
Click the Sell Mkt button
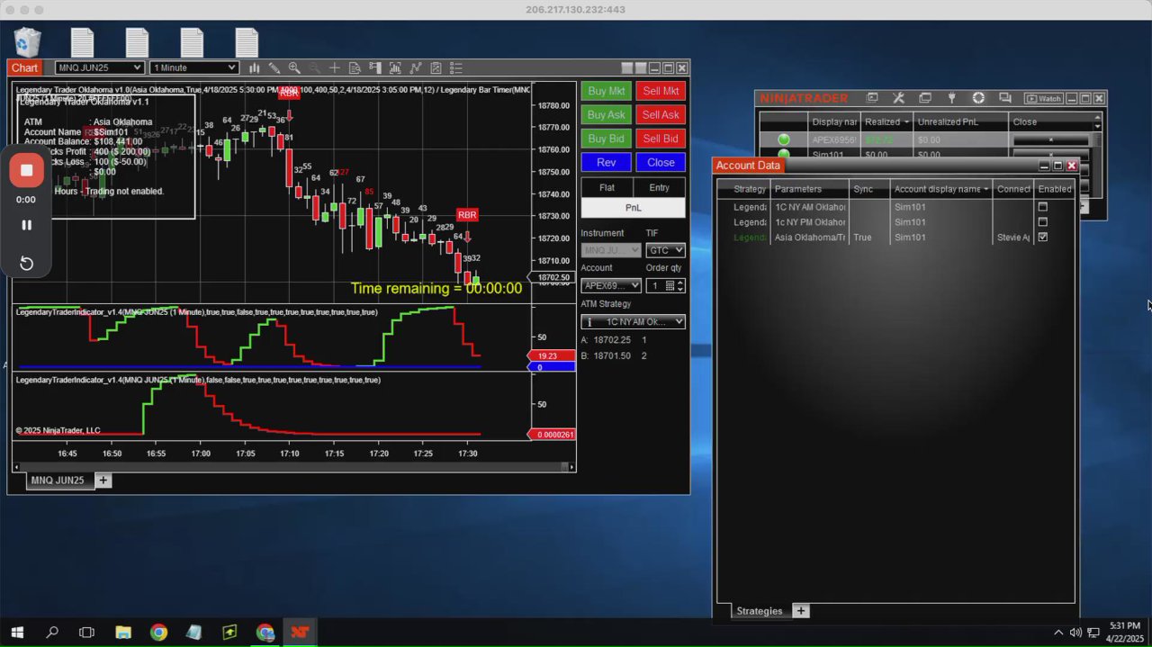pos(661,91)
